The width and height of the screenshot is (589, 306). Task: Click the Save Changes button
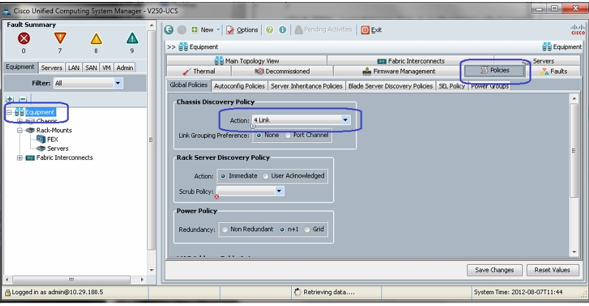coord(494,270)
